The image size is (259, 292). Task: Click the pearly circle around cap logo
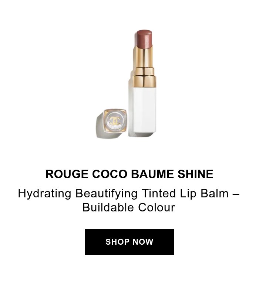(115, 121)
